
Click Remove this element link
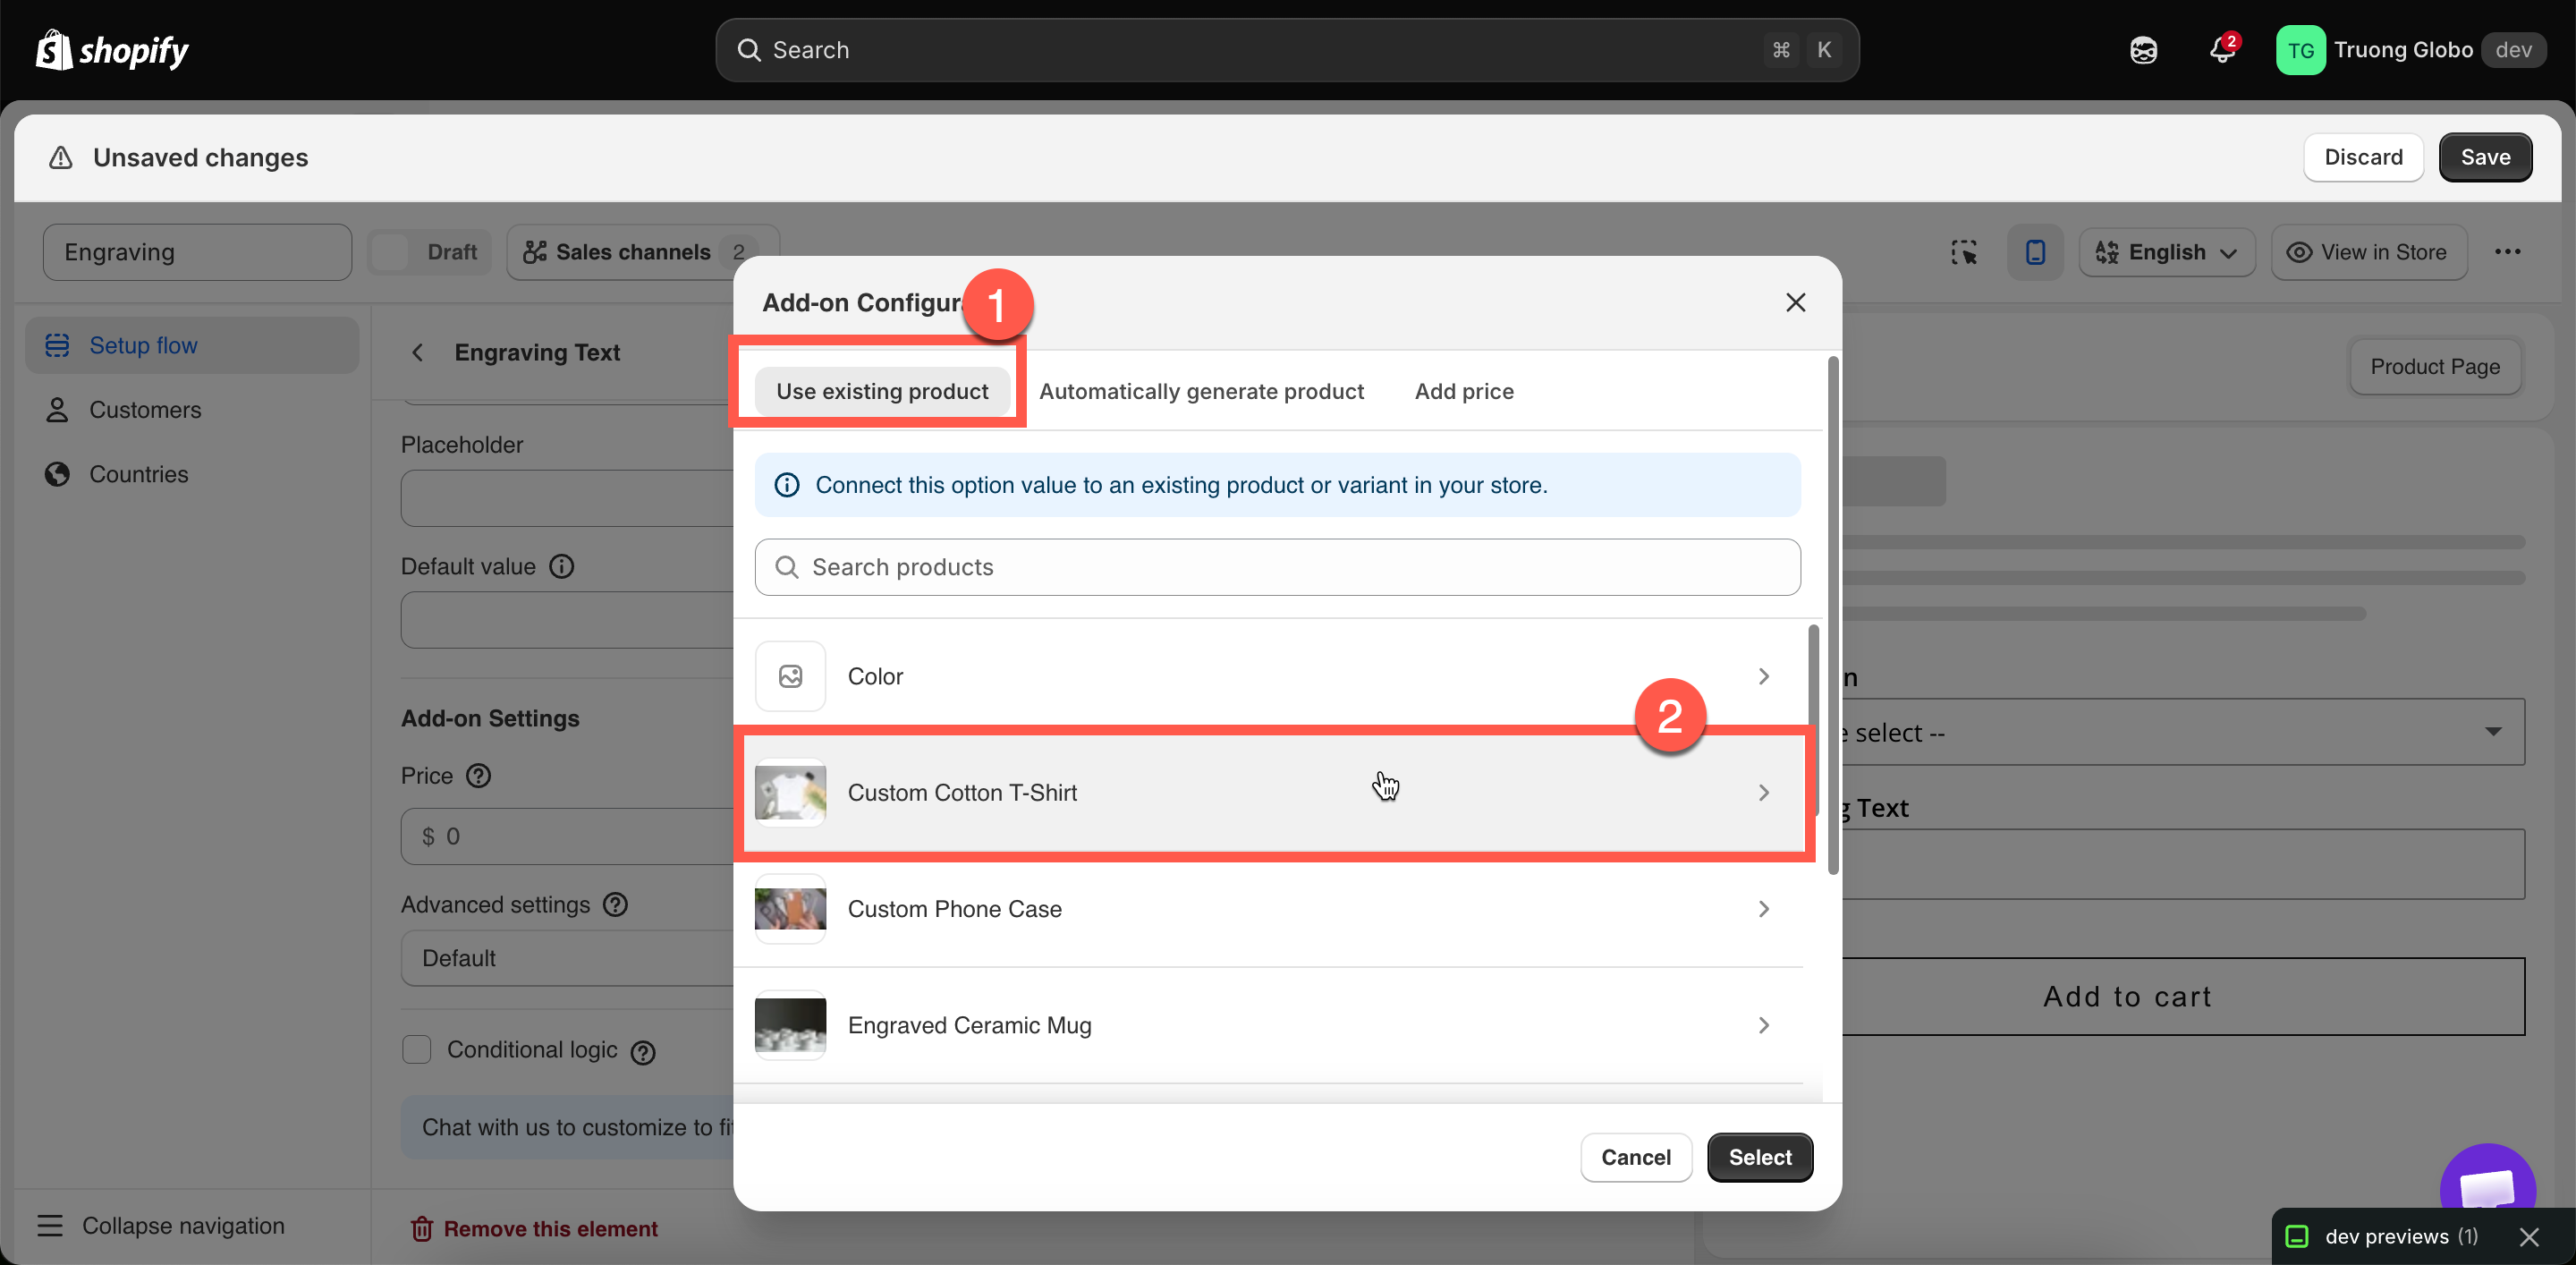[534, 1228]
